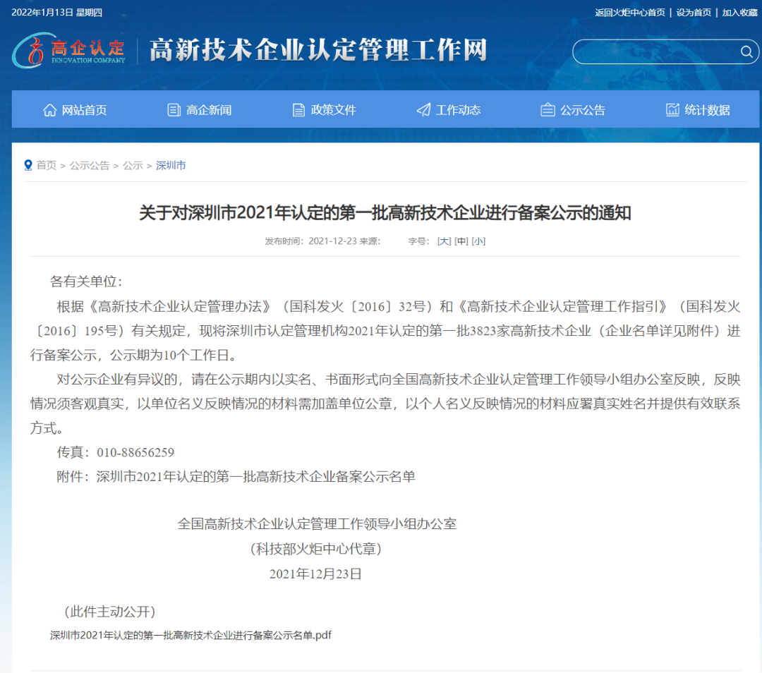
Task: Click the chart icon beside 统计数据
Action: (x=672, y=109)
